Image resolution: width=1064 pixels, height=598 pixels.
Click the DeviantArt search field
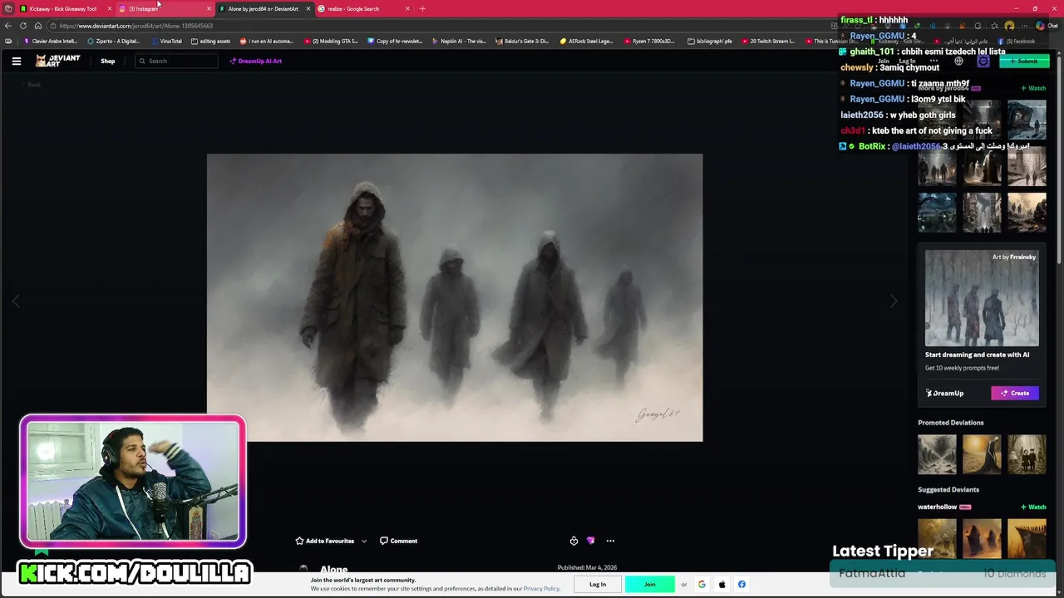[176, 61]
